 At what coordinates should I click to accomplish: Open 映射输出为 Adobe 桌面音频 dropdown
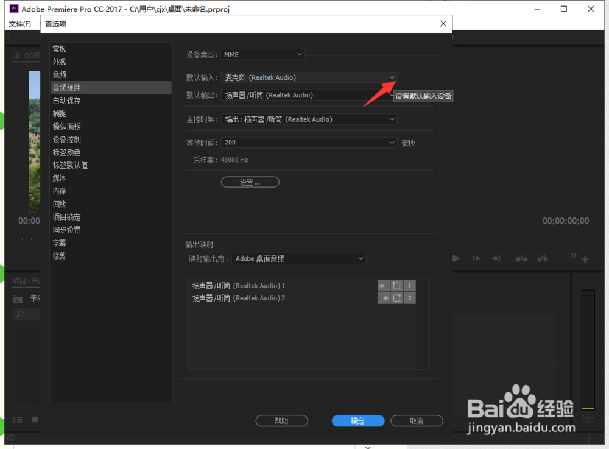[x=298, y=259]
